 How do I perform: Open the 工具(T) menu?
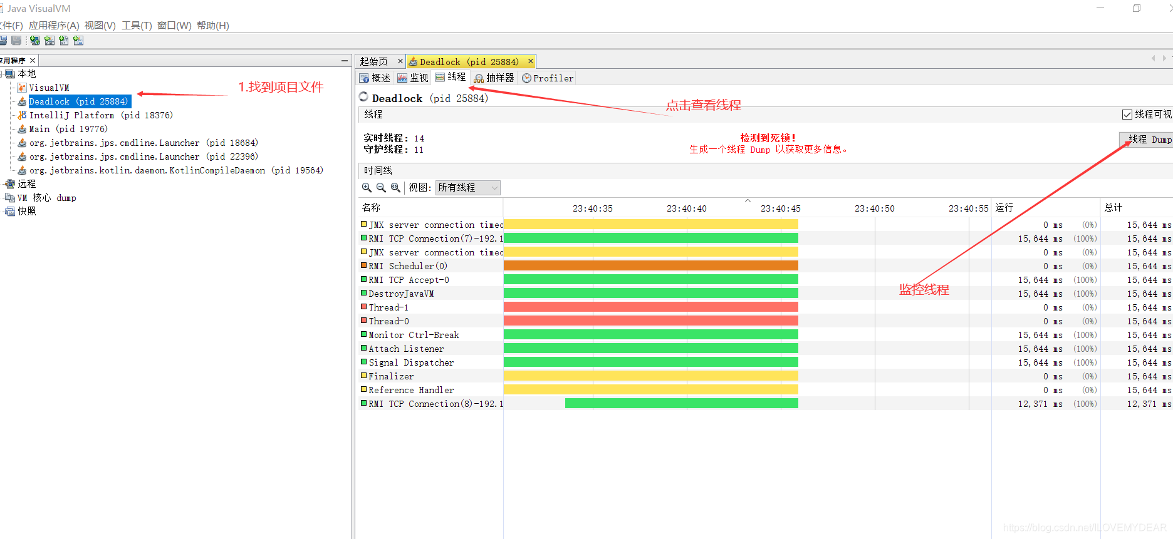[137, 26]
